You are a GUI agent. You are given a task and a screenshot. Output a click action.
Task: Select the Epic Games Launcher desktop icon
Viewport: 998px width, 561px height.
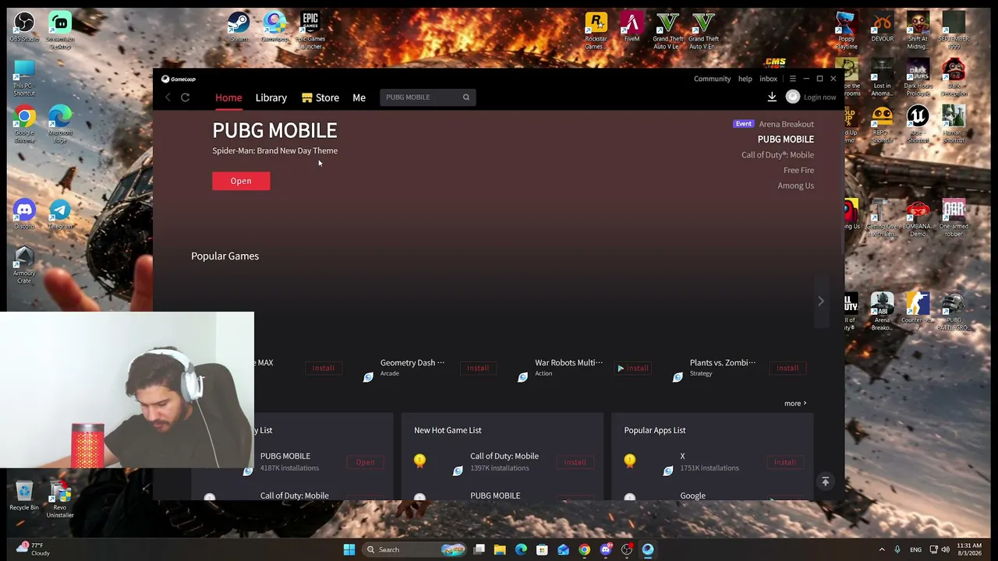[310, 31]
